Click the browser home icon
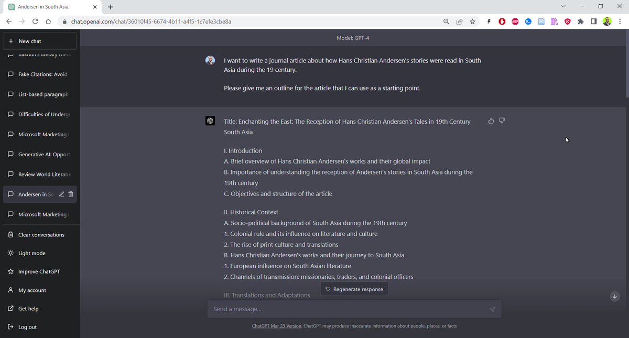The height and width of the screenshot is (338, 629). click(48, 22)
